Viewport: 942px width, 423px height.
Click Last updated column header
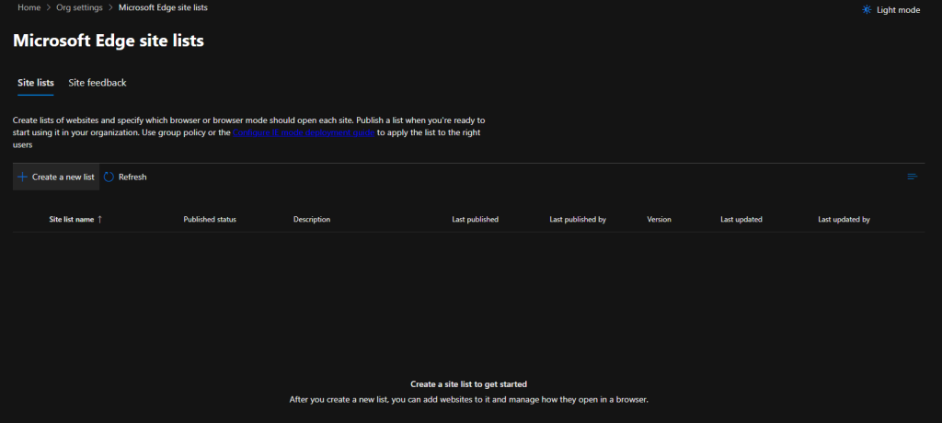pos(741,219)
